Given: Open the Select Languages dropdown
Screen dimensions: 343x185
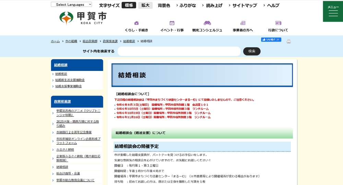Looking at the screenshot, I should pyautogui.click(x=71, y=4).
